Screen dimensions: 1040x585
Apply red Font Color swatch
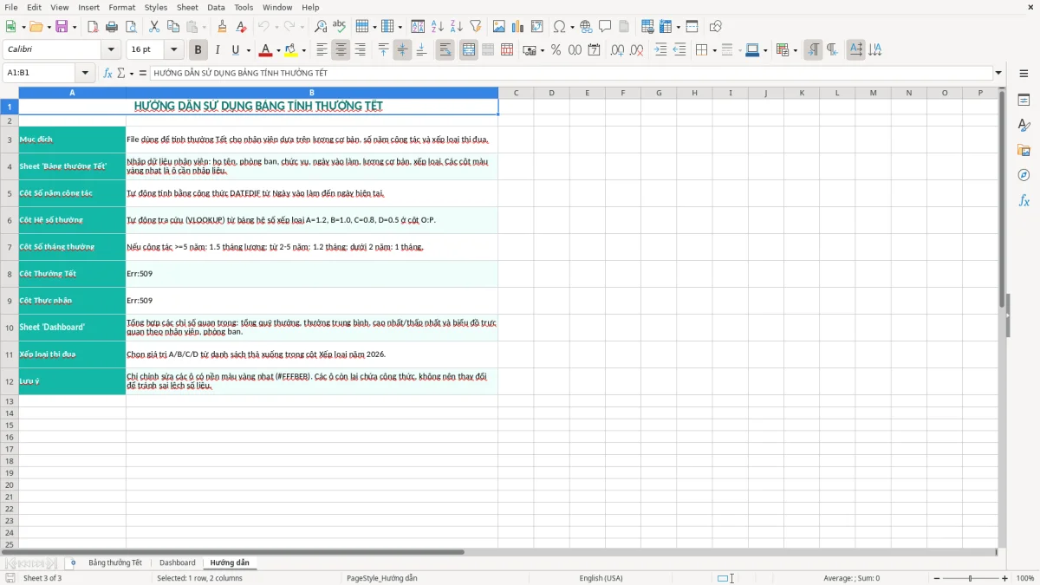click(x=266, y=50)
